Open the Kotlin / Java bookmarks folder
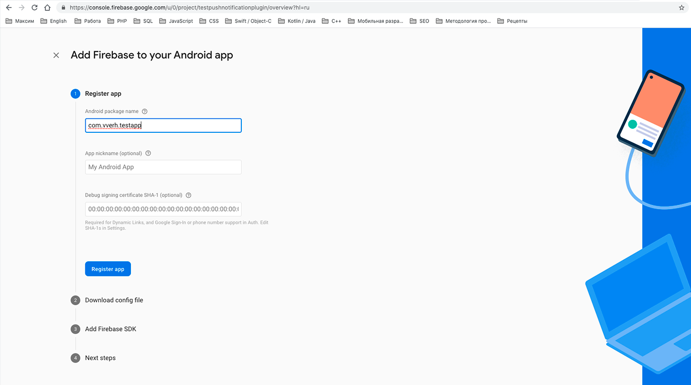The width and height of the screenshot is (691, 385). (297, 21)
